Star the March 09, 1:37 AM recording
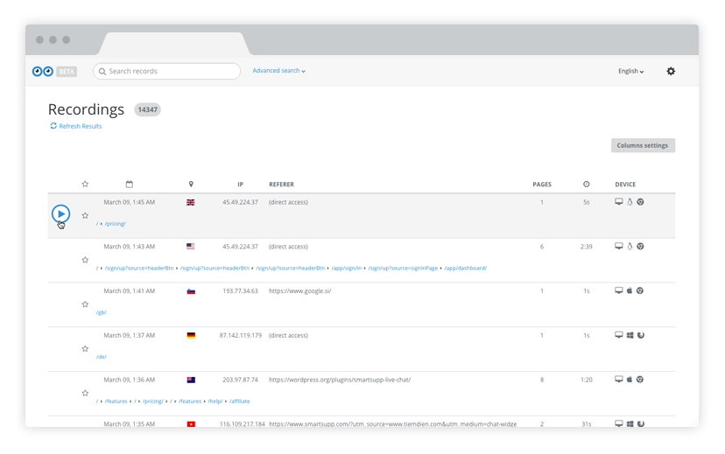725x454 pixels. point(85,349)
